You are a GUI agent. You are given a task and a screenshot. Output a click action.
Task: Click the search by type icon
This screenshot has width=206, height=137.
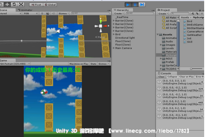tap(192, 13)
